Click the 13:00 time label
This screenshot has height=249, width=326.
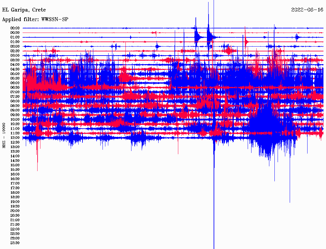[x=15, y=147]
